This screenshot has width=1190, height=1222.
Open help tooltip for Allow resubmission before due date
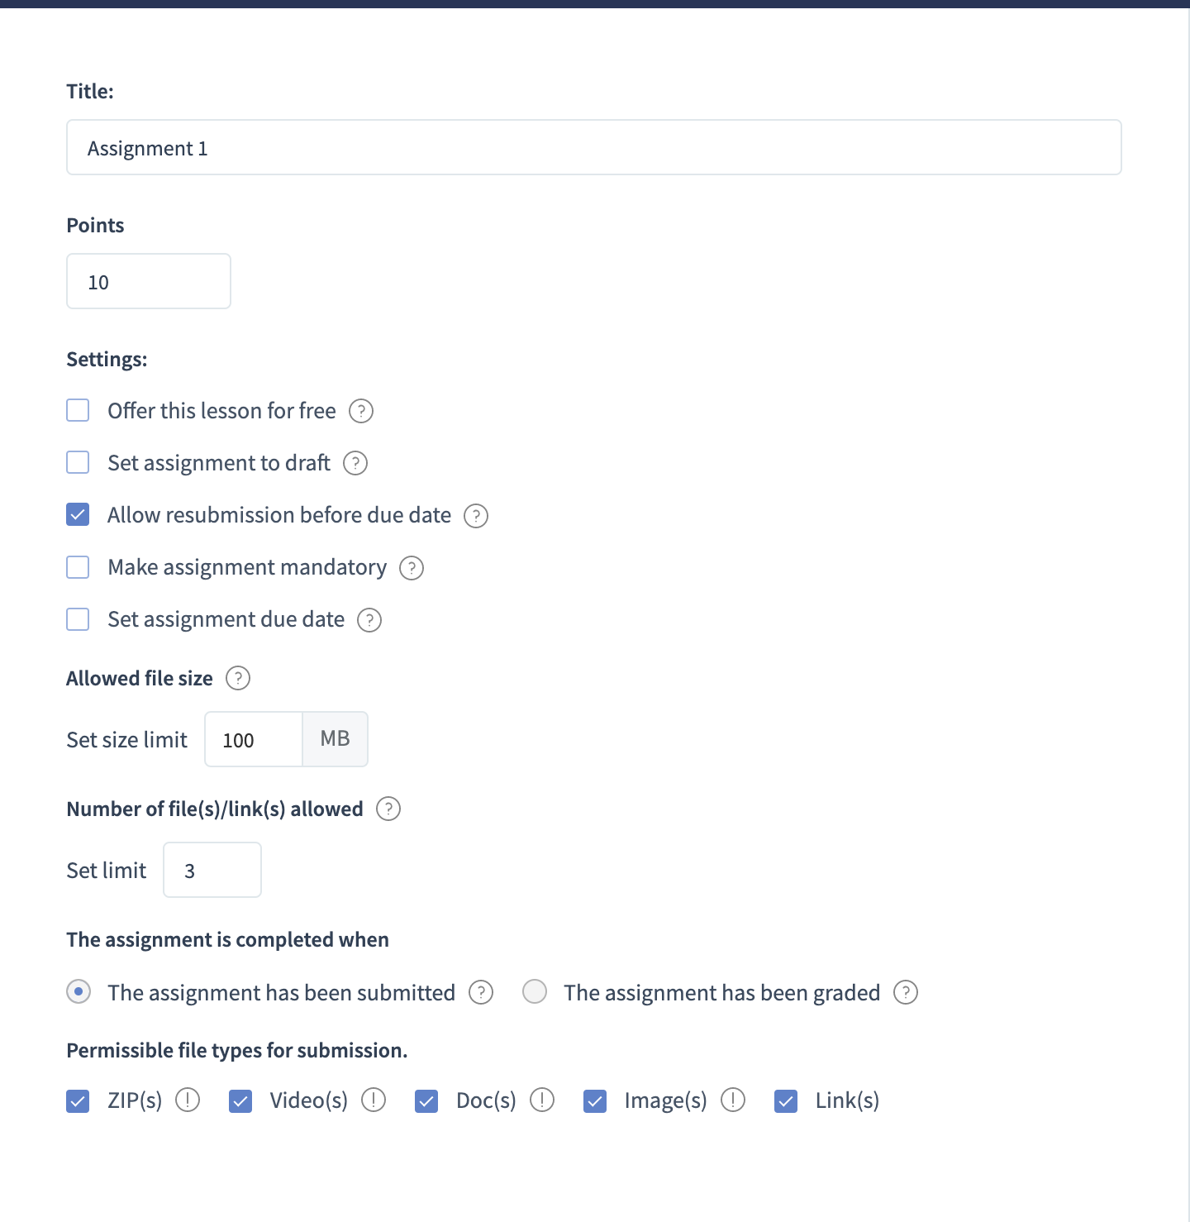pos(476,516)
